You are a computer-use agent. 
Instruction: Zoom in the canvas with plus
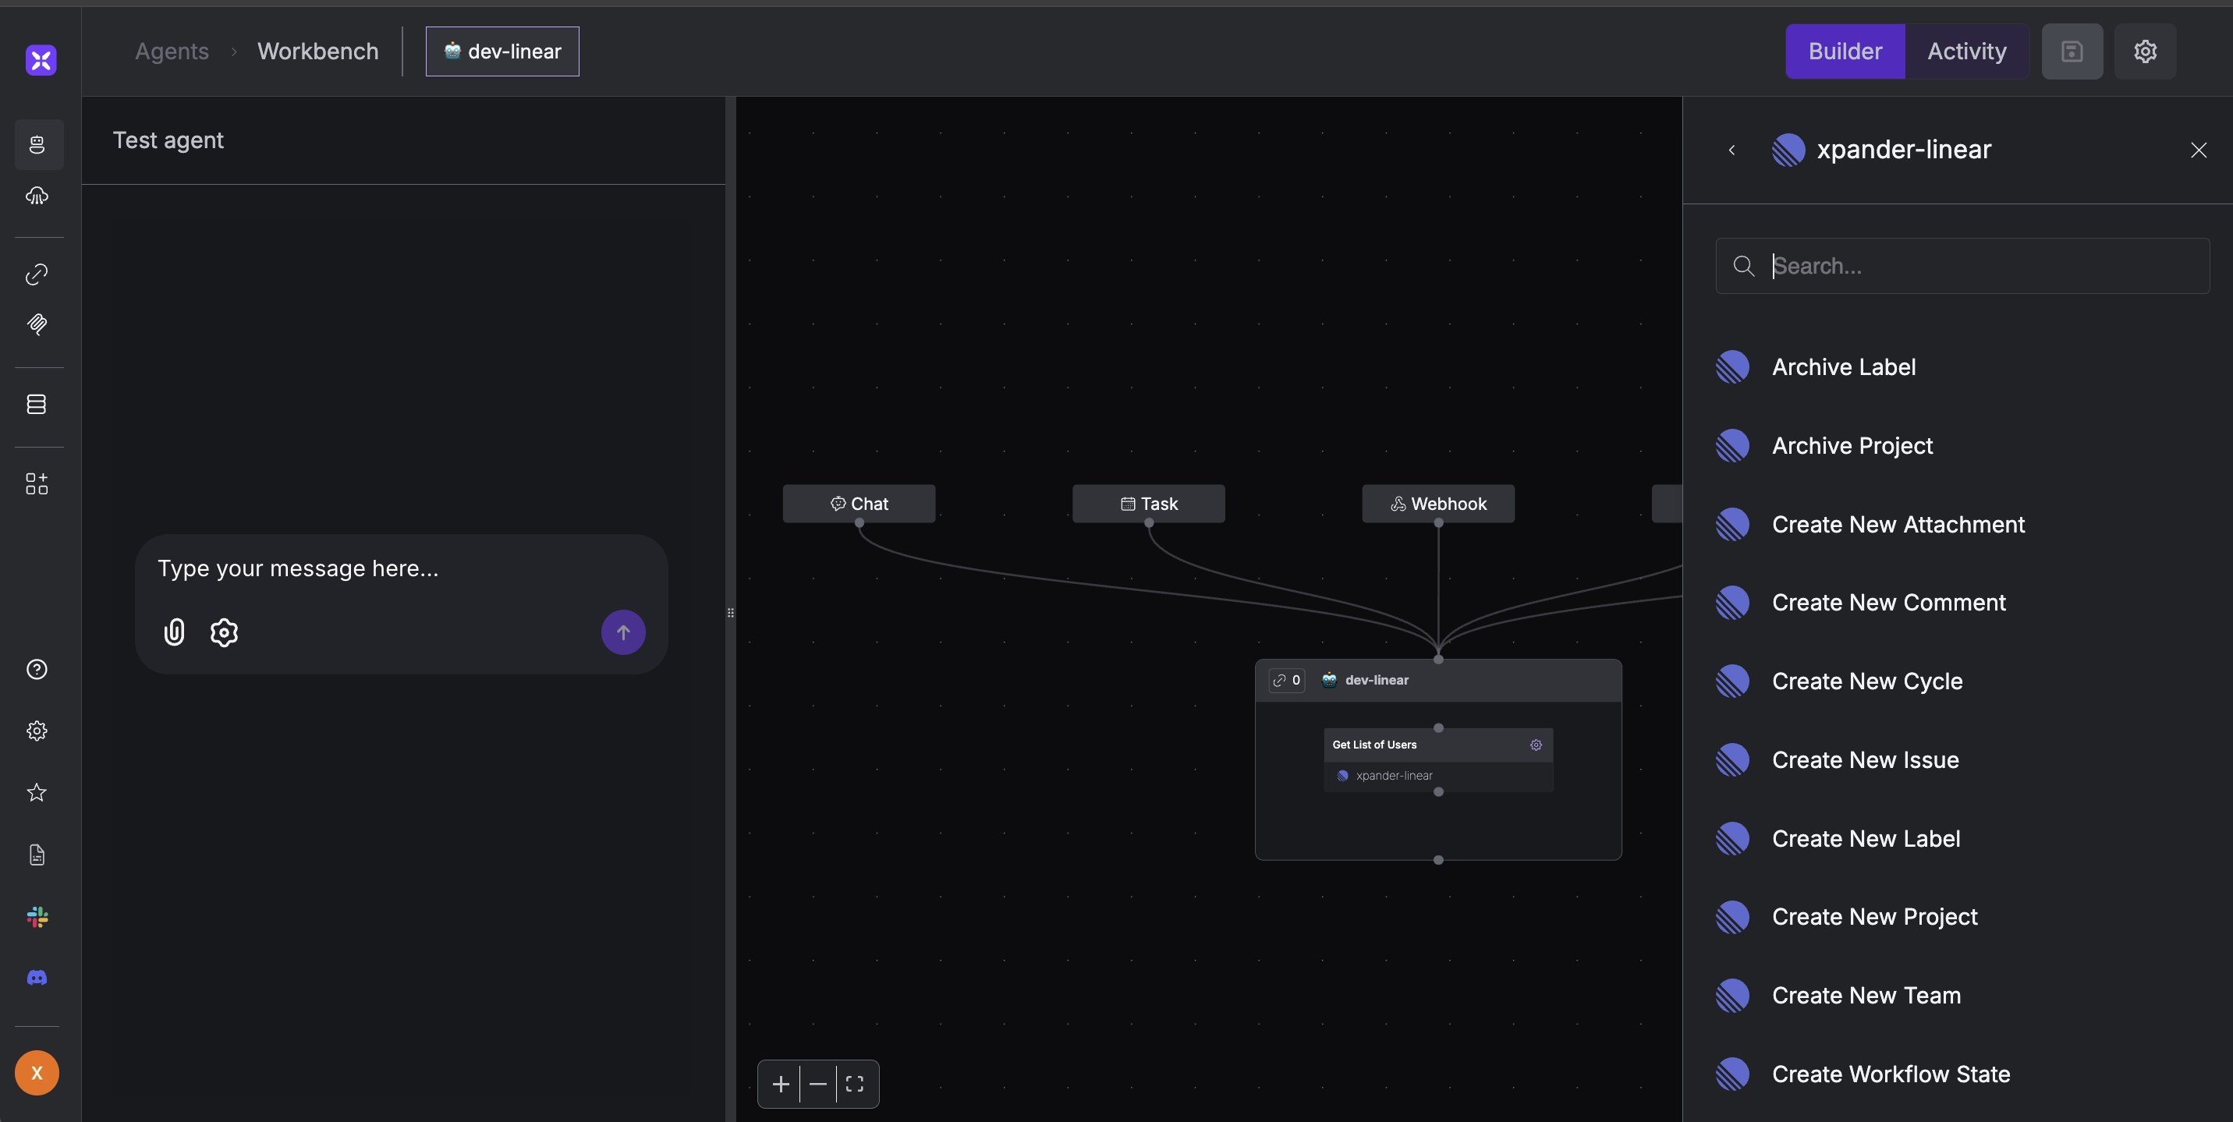780,1083
